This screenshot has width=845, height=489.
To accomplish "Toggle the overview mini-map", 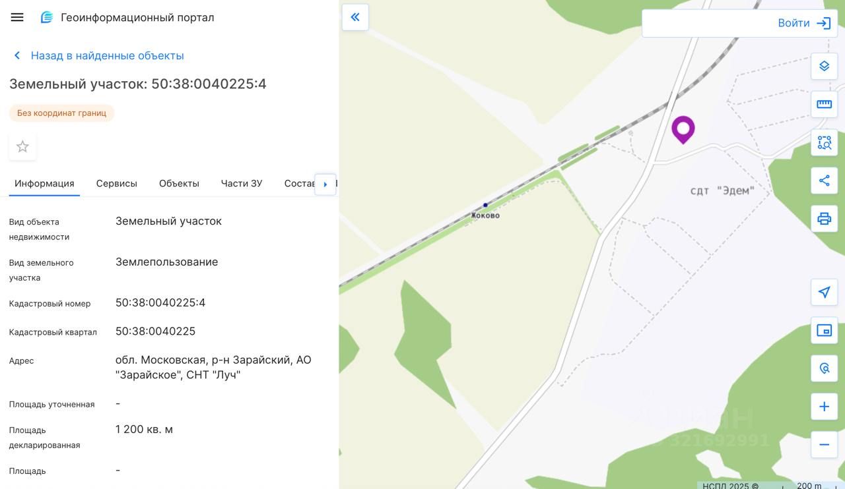I will [824, 331].
